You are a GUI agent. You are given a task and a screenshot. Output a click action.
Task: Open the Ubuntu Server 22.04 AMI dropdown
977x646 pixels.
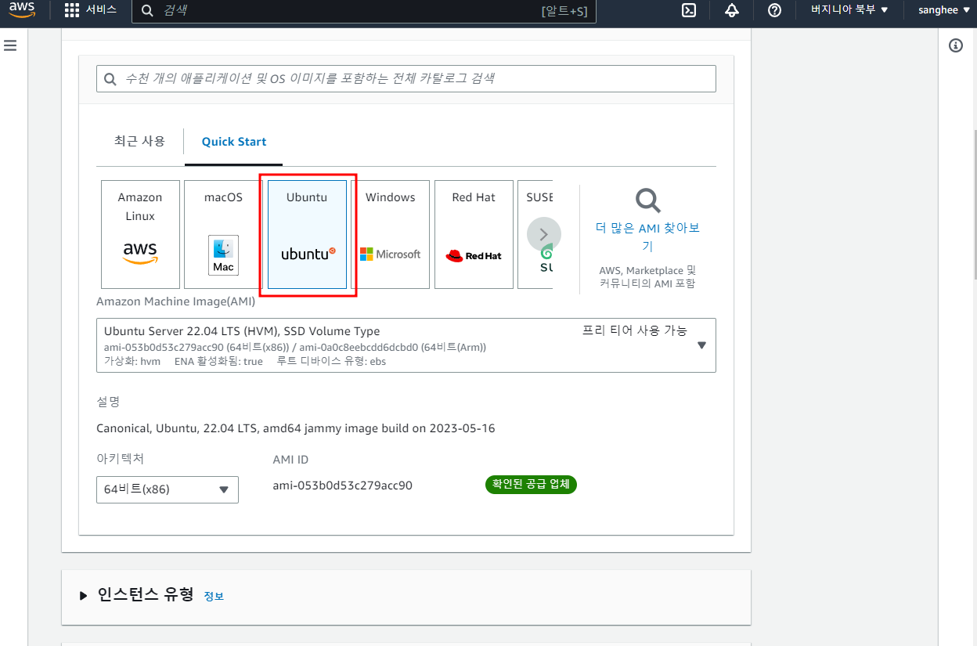(406, 345)
